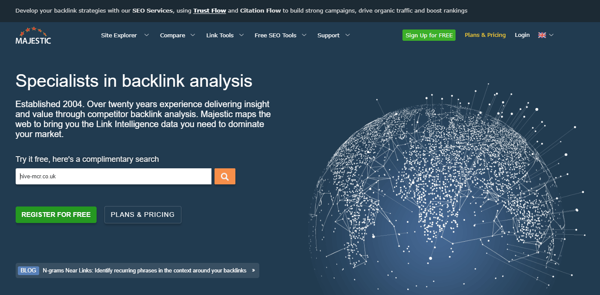The width and height of the screenshot is (600, 295).
Task: Click the BLOG badge label
Action: 29,270
